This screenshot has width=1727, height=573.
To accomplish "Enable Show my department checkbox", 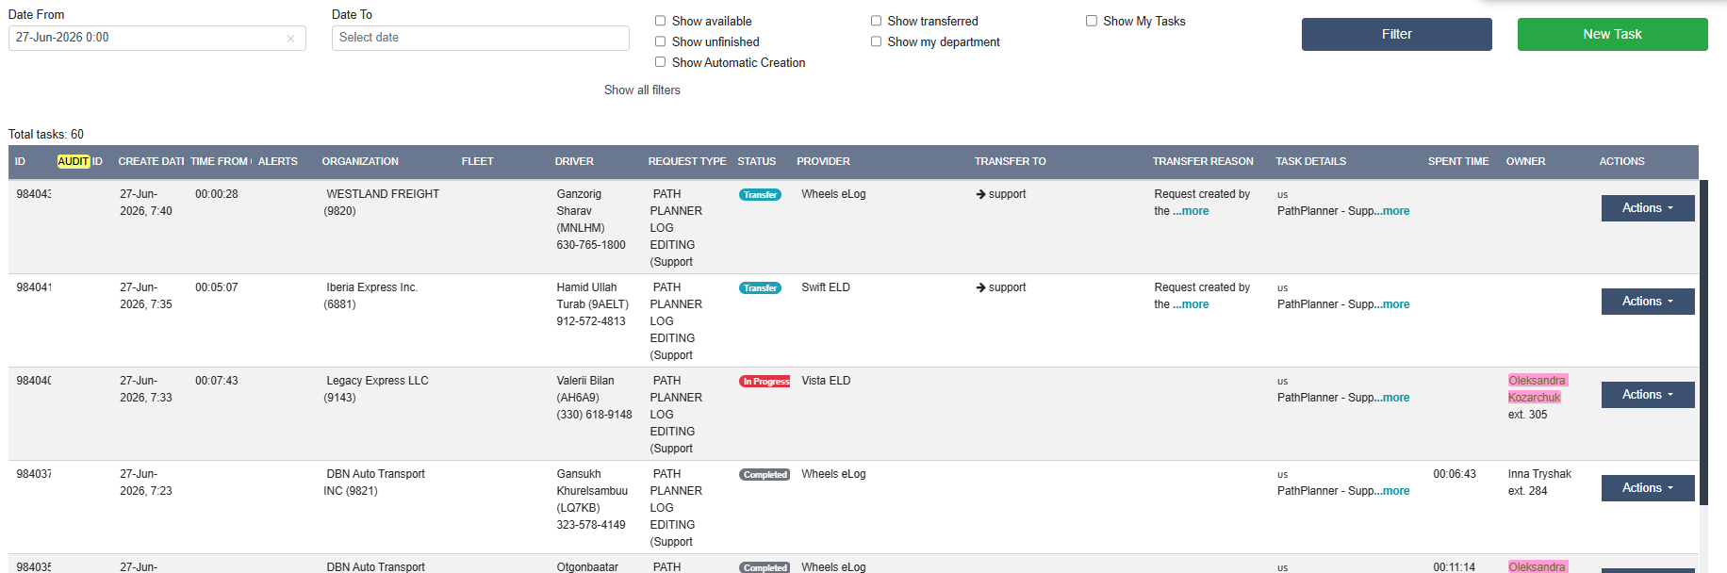I will pos(876,41).
